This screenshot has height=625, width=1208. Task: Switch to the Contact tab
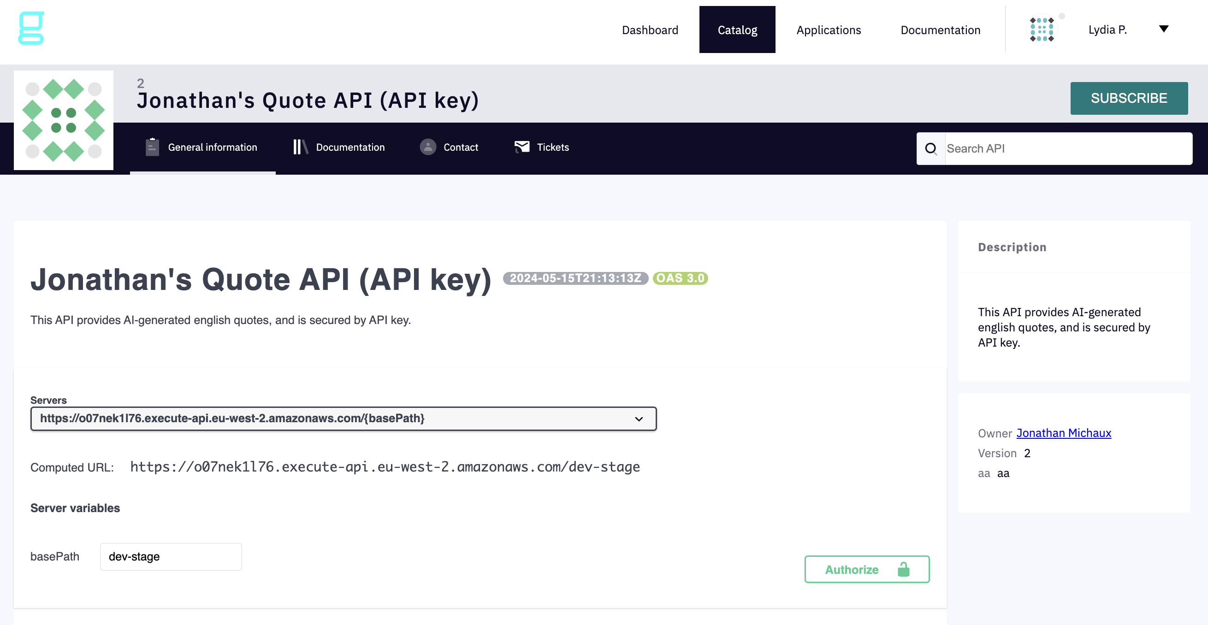(461, 147)
